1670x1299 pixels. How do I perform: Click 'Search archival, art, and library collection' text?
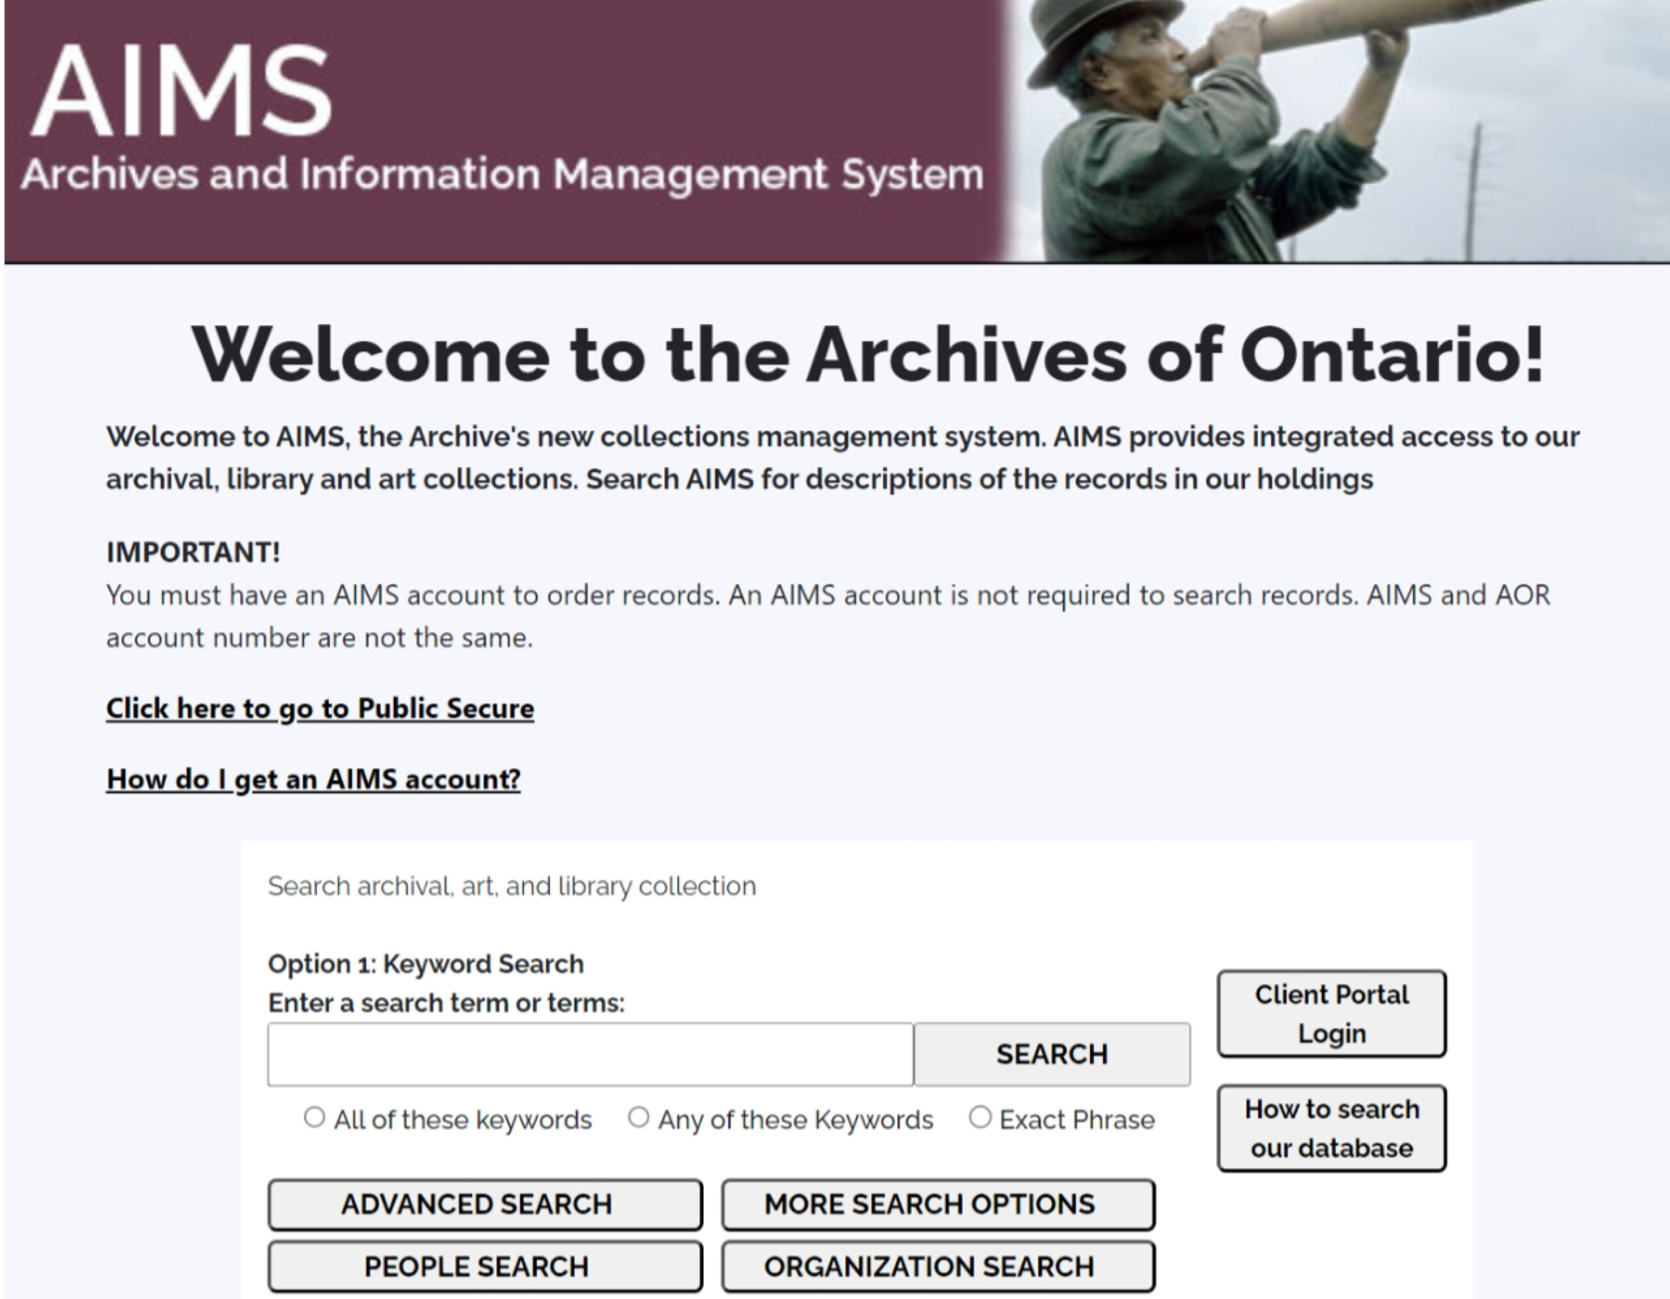tap(511, 886)
